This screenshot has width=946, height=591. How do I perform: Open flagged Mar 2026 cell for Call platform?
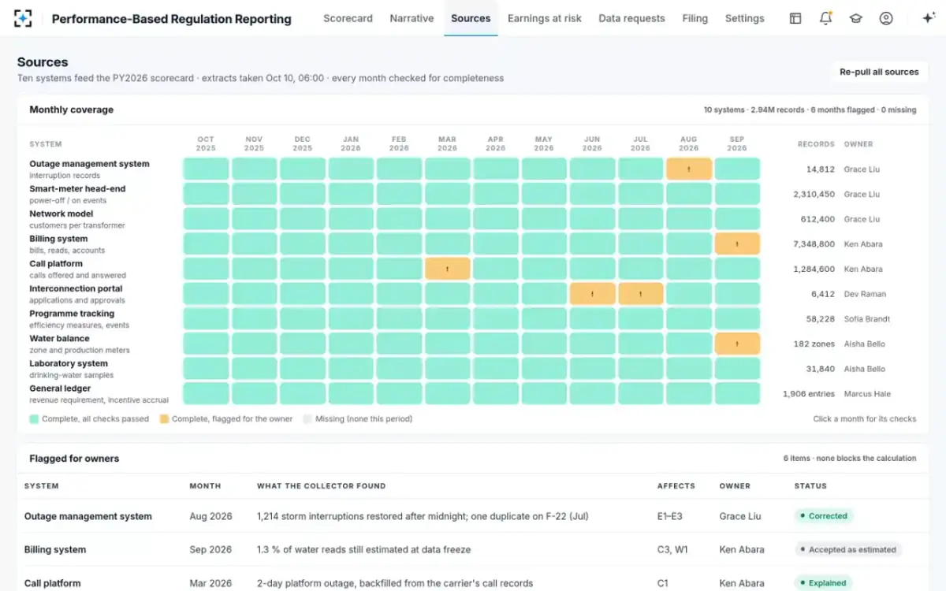pos(447,269)
